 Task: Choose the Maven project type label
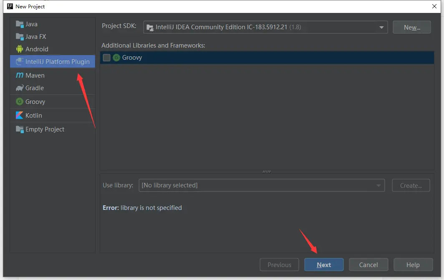click(x=35, y=75)
